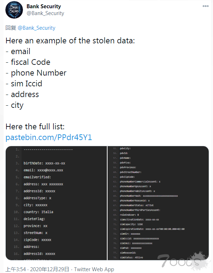Open the Bank Security profile avatar
The image size is (213, 273).
[14, 10]
